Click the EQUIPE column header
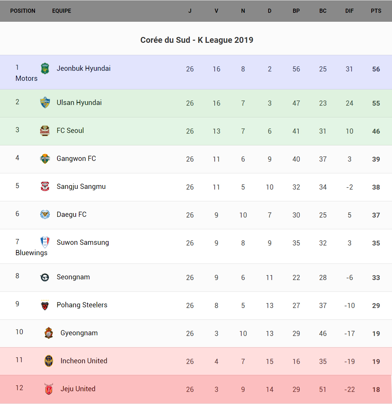The width and height of the screenshot is (392, 404). [x=62, y=11]
